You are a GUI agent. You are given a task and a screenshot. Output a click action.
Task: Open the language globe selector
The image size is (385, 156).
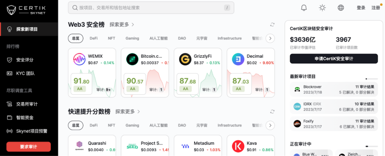click(341, 8)
